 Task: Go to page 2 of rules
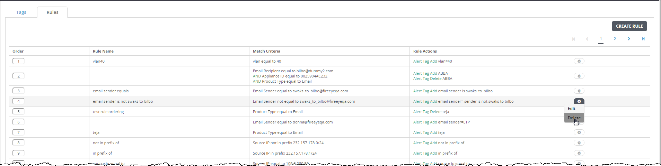pyautogui.click(x=615, y=39)
